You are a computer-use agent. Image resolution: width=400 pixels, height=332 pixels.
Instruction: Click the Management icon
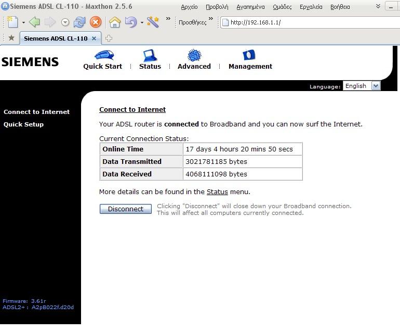[x=249, y=55]
